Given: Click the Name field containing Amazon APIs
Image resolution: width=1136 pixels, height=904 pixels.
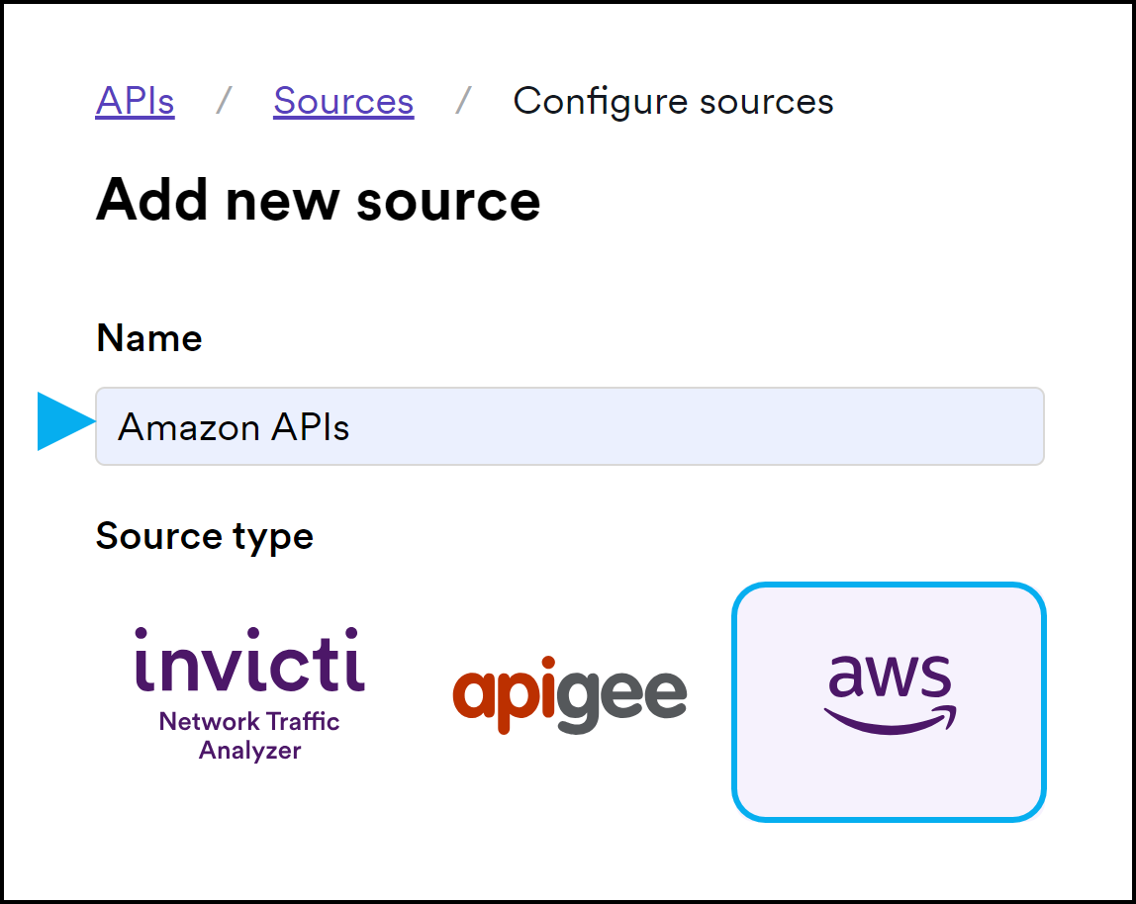Looking at the screenshot, I should (569, 426).
